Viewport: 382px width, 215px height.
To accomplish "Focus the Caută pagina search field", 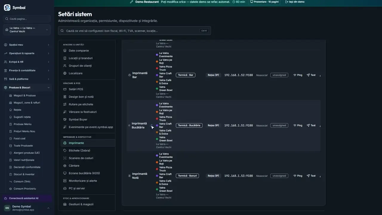I will [x=27, y=19].
